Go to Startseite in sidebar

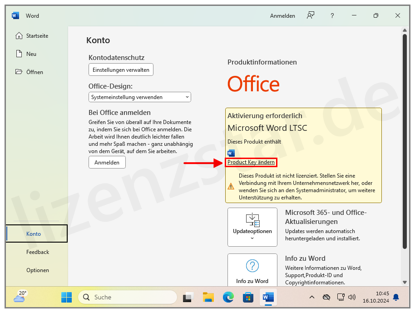pyautogui.click(x=36, y=36)
